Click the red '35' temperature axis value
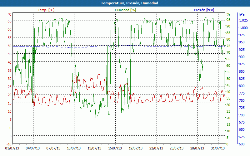250x156 pixels. pos(10,71)
